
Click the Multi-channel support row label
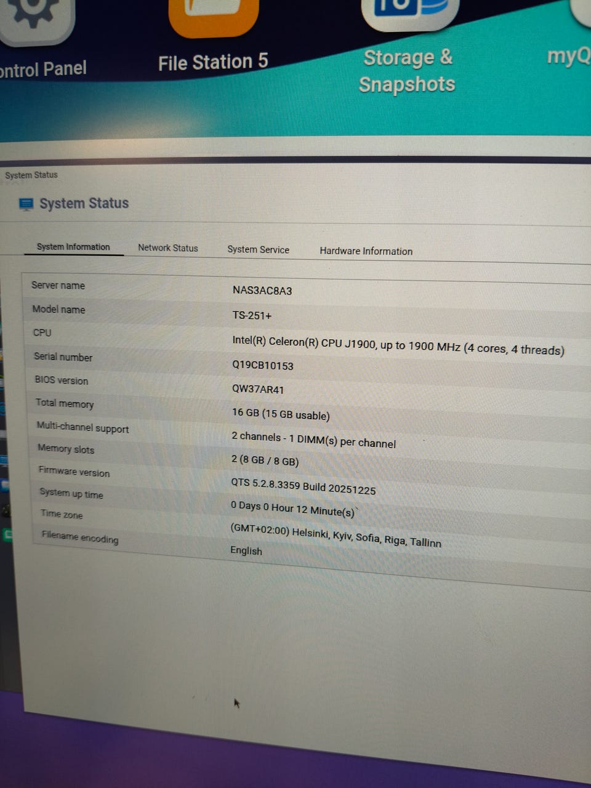point(82,427)
